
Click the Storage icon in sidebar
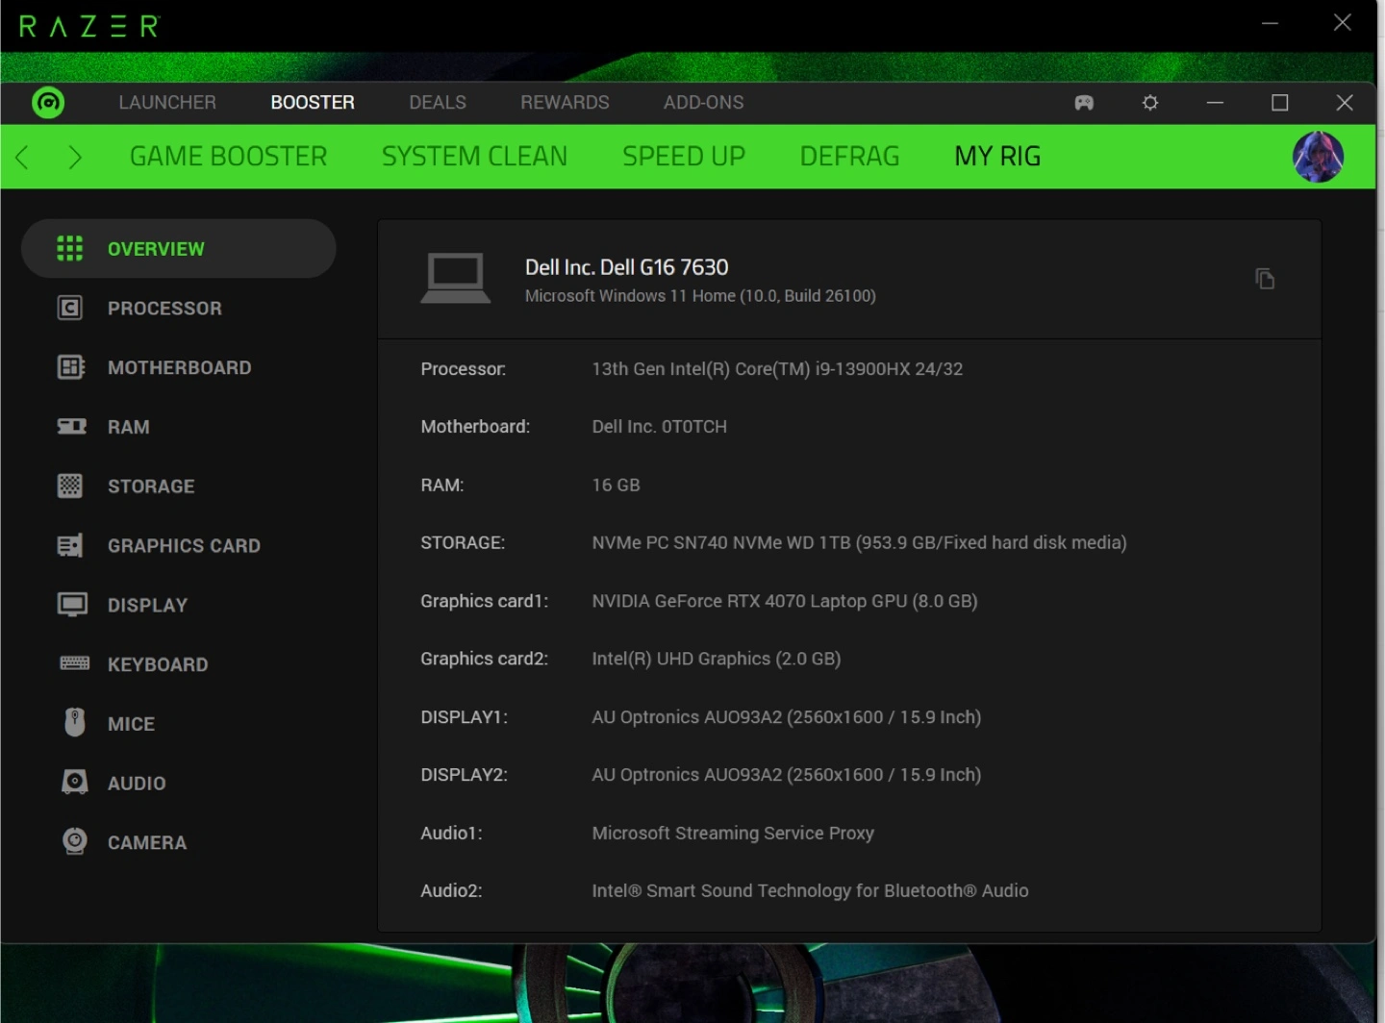(x=70, y=486)
